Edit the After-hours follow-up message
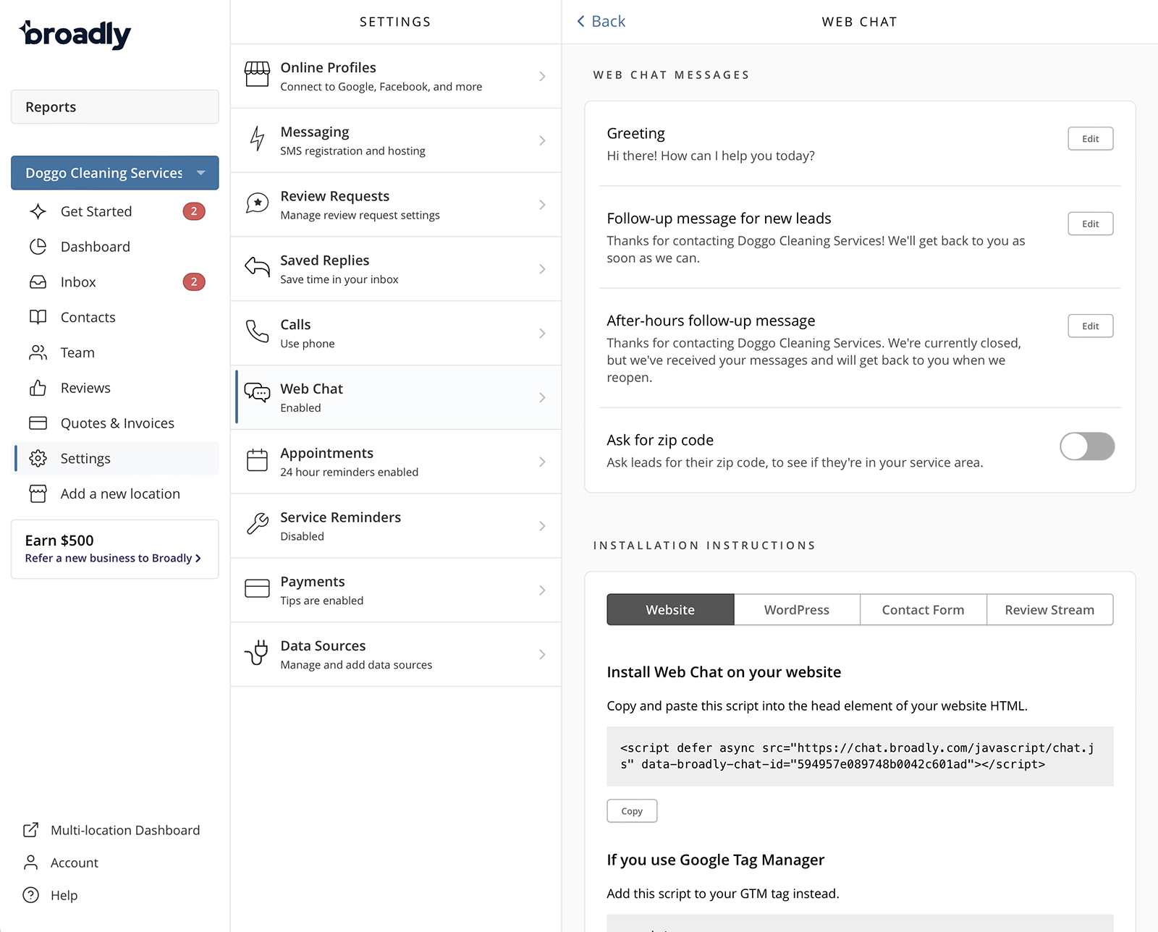Viewport: 1158px width, 932px height. 1091,326
